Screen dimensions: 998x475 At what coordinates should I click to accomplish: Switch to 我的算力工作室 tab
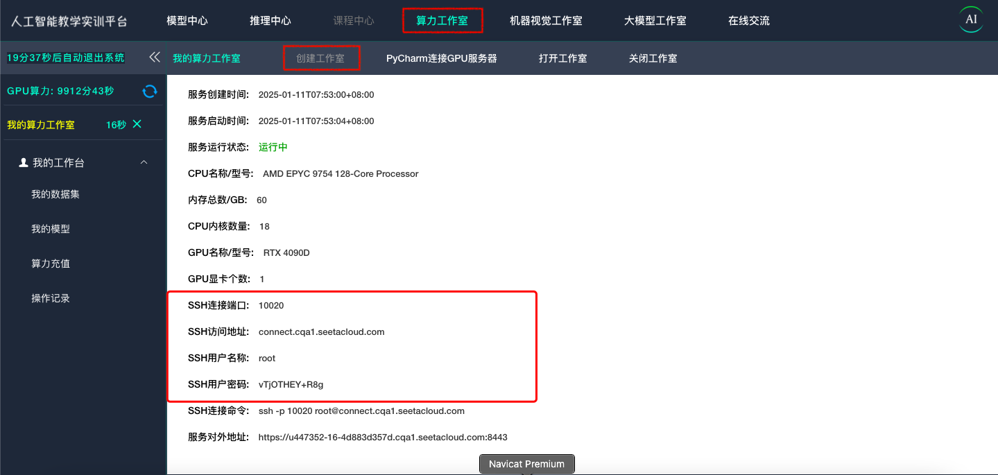point(207,58)
